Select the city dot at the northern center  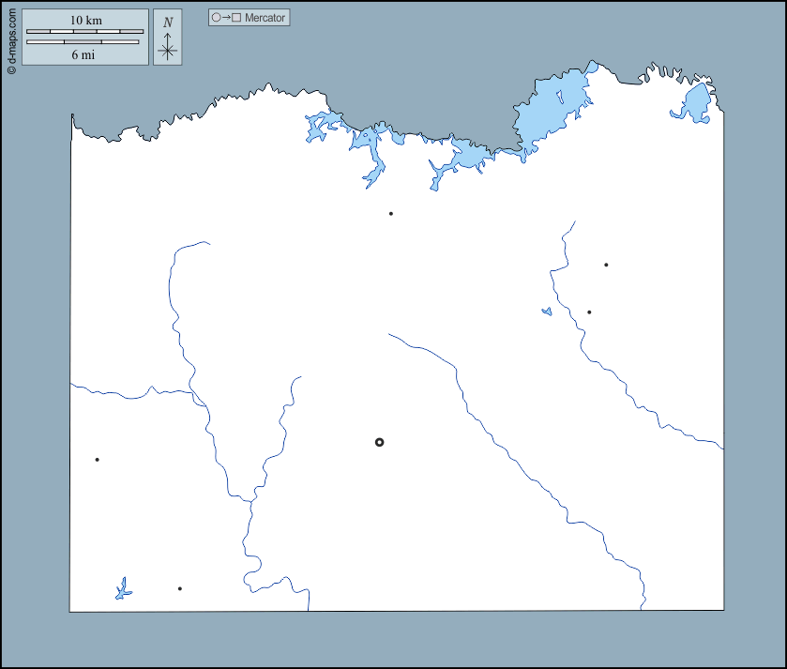(391, 214)
